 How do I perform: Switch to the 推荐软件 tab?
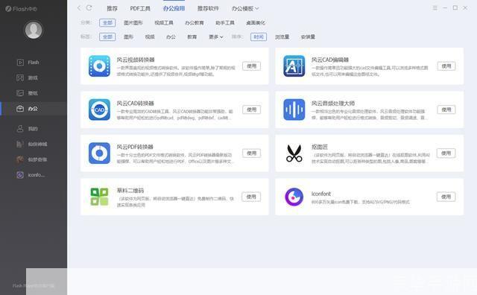208,8
